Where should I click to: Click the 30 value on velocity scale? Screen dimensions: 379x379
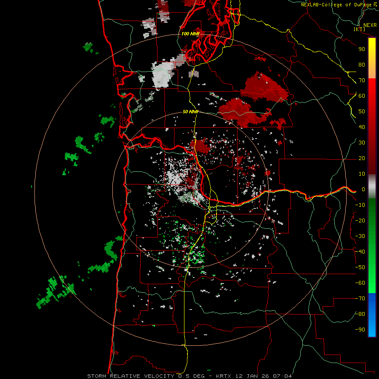point(362,143)
